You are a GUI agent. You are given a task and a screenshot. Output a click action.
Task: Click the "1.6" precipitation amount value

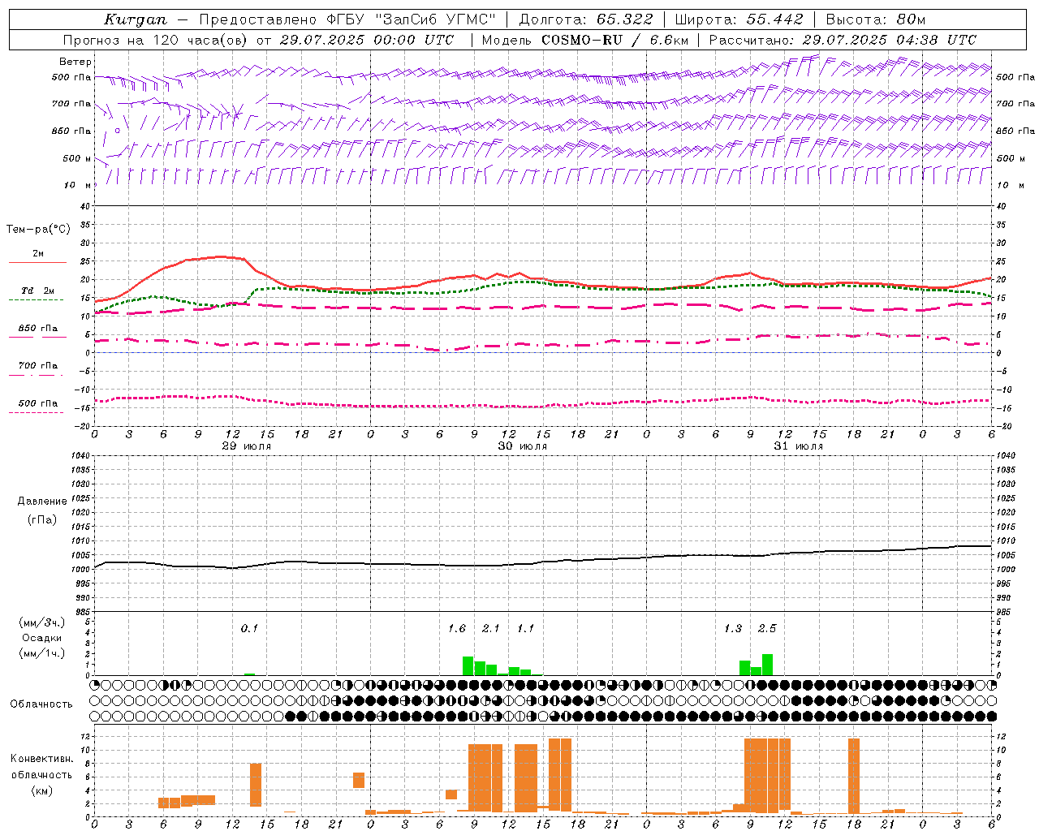pos(457,628)
